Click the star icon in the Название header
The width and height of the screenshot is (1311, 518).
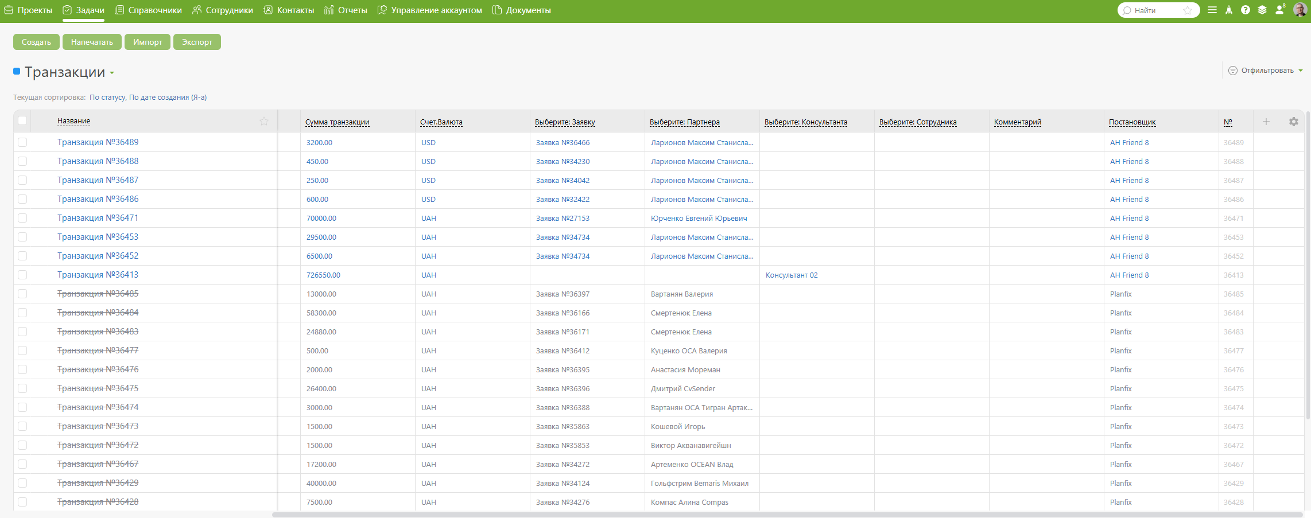coord(264,121)
